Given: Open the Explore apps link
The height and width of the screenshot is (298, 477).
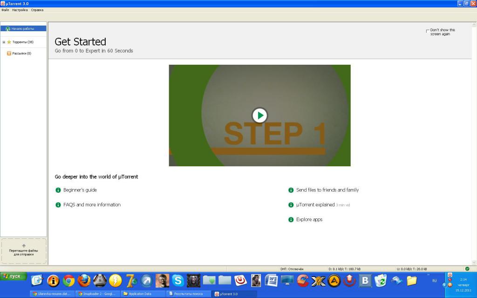Looking at the screenshot, I should click(309, 219).
